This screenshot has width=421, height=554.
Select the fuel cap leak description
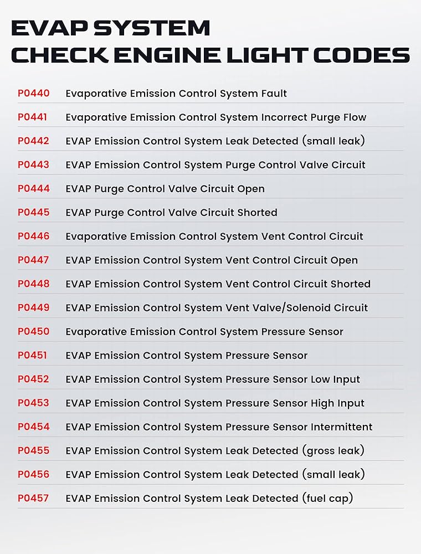(209, 499)
